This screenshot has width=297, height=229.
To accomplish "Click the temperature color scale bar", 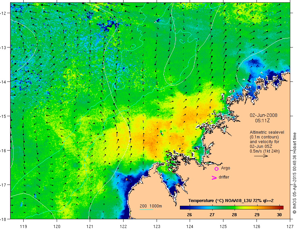I will (232, 207).
